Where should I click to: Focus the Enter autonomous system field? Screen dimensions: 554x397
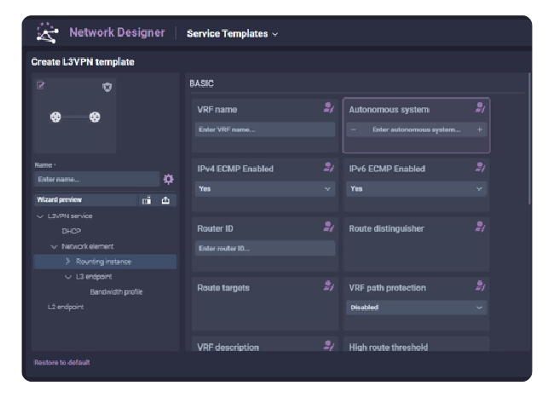coord(417,129)
